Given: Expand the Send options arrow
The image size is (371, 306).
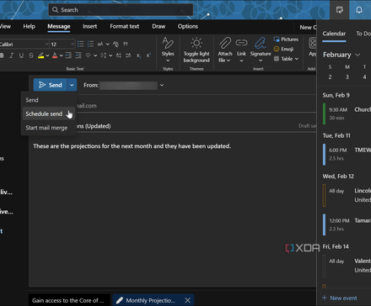Looking at the screenshot, I should point(72,85).
